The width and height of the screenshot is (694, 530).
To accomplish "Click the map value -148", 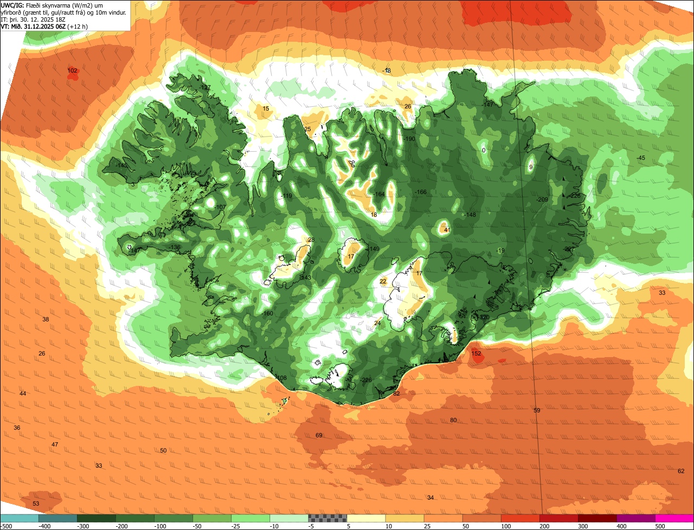I will (x=470, y=215).
